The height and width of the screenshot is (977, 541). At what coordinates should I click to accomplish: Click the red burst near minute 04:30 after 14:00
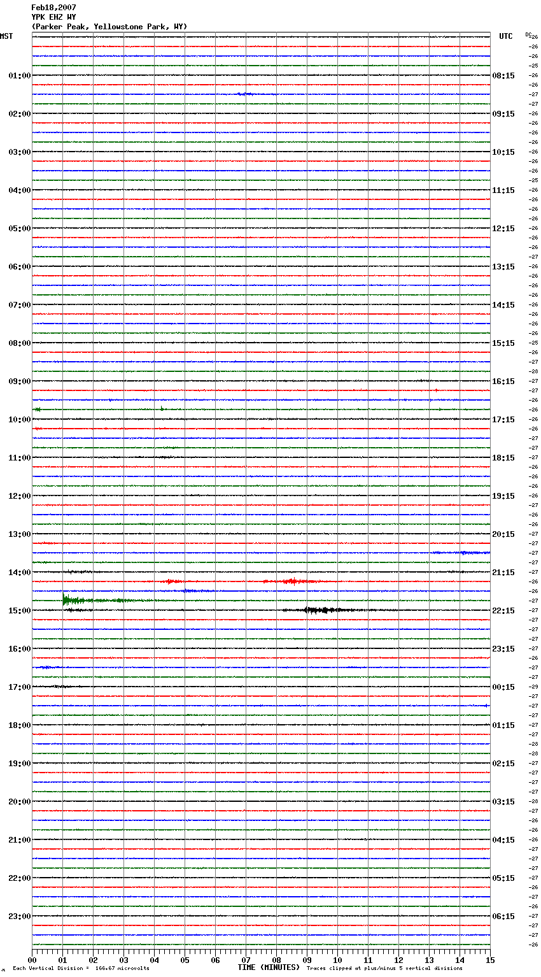pyautogui.click(x=171, y=581)
